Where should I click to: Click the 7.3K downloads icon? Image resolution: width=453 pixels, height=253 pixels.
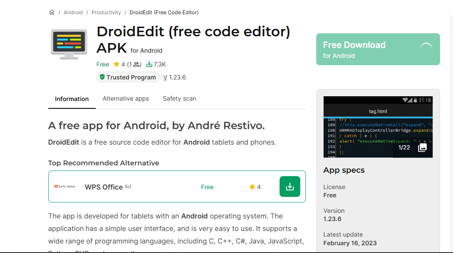[149, 64]
